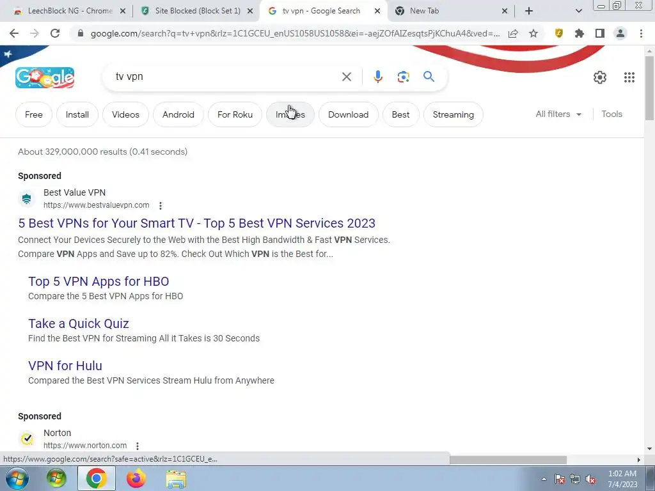The image size is (655, 491).
Task: Open search Tools
Action: coord(612,114)
